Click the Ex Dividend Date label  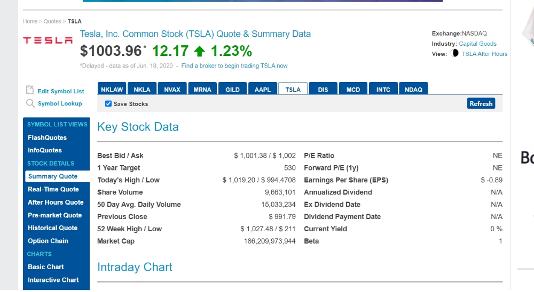pos(332,204)
